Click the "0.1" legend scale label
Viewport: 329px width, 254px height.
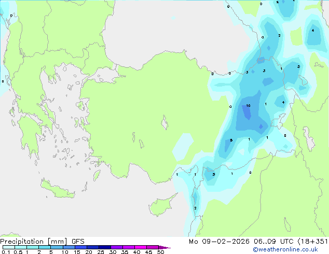(6, 252)
